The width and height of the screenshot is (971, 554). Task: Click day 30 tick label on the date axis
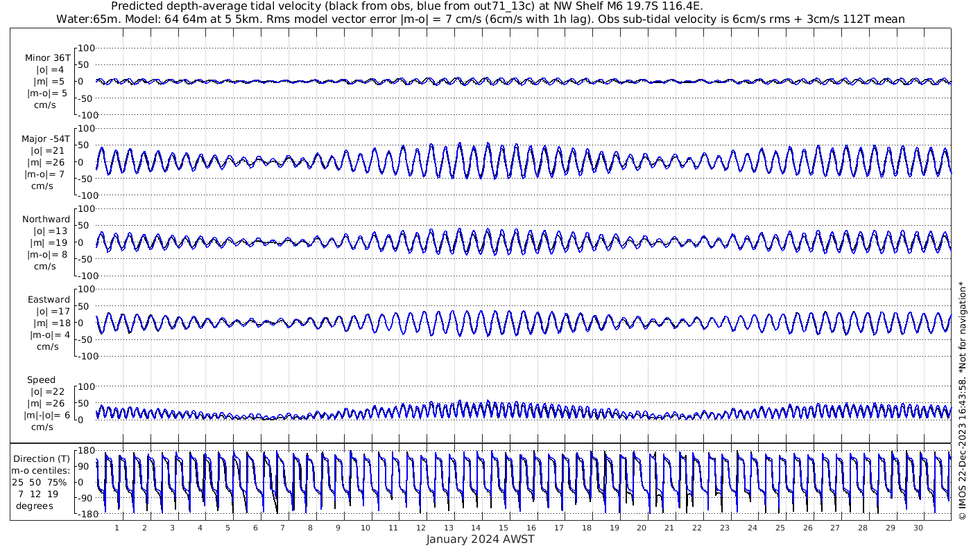(x=918, y=528)
